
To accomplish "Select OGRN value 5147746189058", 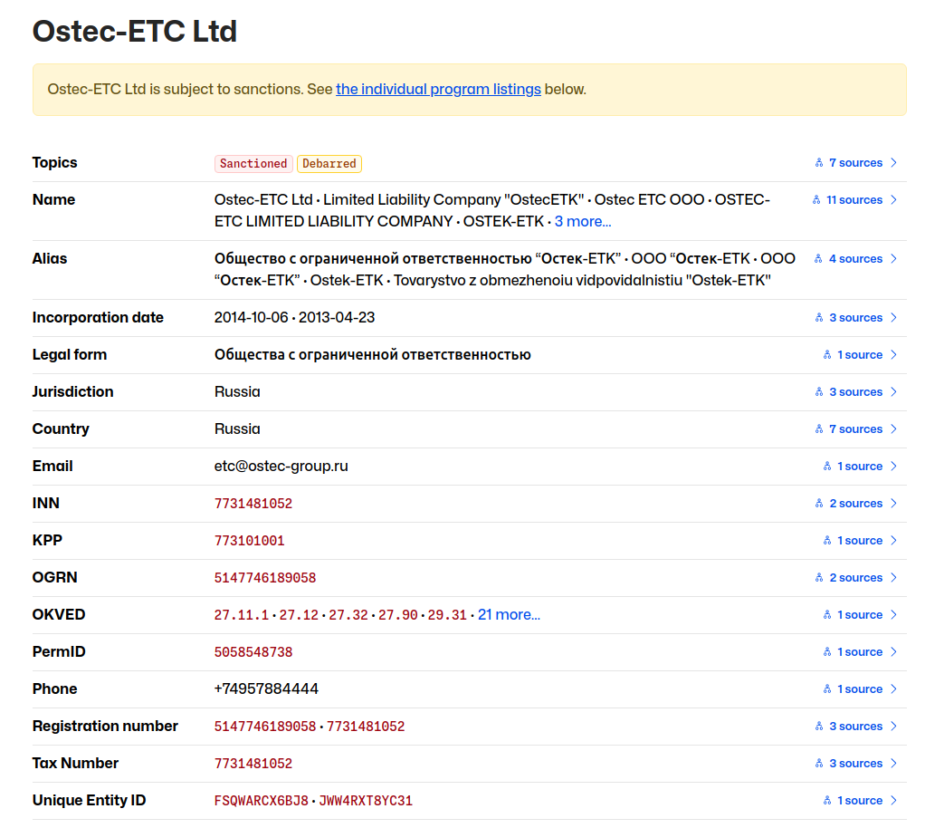I will point(265,578).
